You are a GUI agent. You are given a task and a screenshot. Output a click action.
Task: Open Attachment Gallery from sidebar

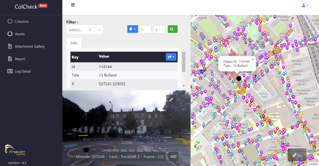coord(29,46)
